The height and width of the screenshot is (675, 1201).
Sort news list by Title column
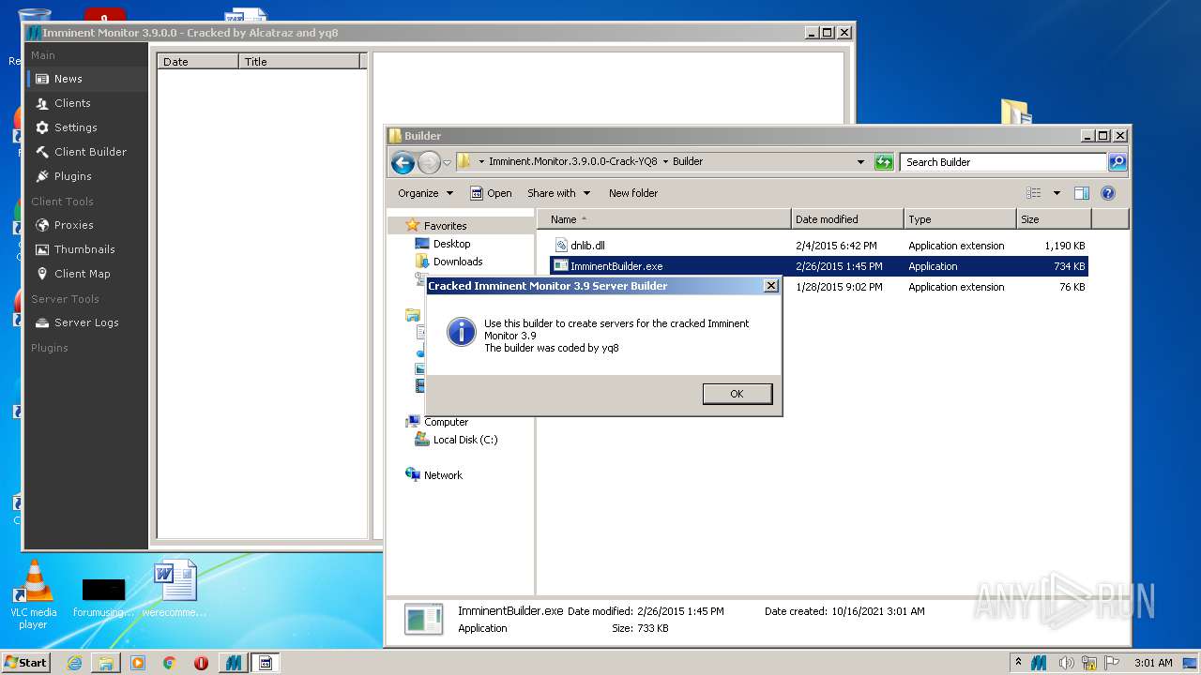pos(299,62)
